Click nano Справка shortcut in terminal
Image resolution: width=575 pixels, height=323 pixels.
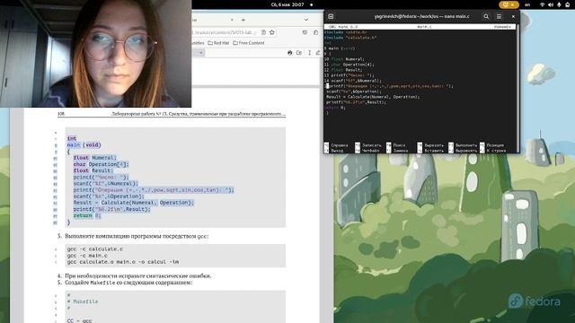(x=336, y=145)
